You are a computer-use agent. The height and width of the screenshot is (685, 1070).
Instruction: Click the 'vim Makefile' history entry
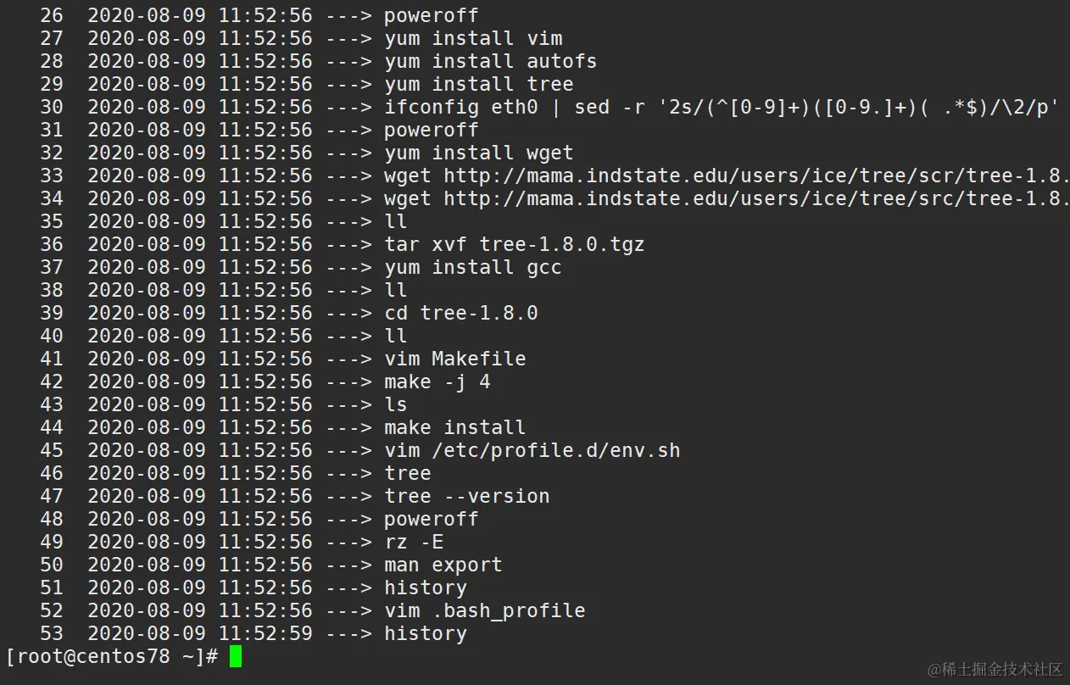(x=454, y=359)
